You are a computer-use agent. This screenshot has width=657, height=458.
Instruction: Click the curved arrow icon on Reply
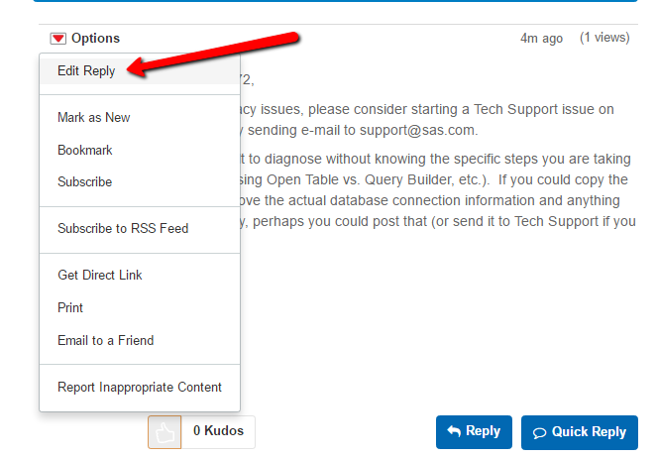point(454,431)
